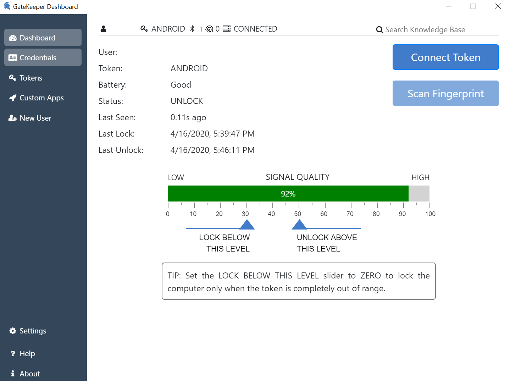This screenshot has height=381, width=510.
Task: Open the Tokens page in sidebar
Action: pyautogui.click(x=31, y=78)
